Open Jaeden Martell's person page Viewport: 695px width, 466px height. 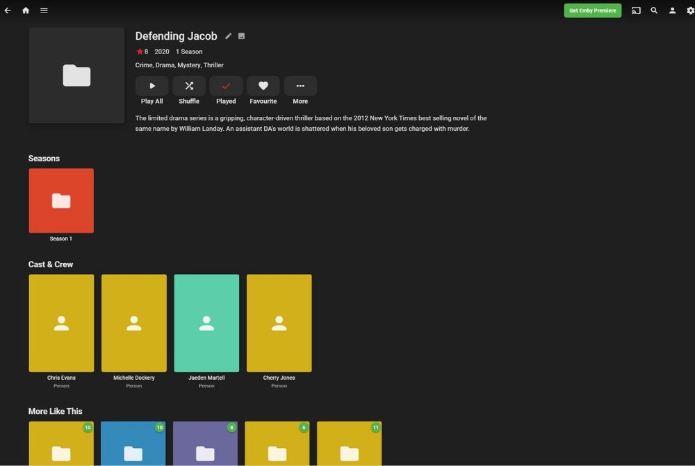(206, 323)
